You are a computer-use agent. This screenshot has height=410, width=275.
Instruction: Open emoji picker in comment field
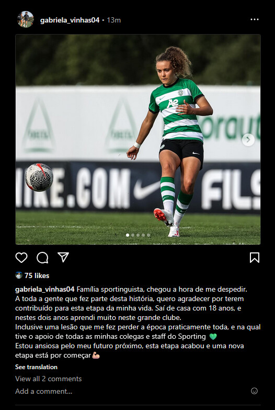[x=254, y=391]
